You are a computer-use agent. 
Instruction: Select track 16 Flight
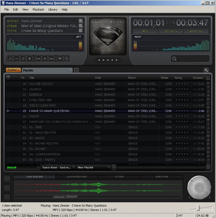tap(105, 116)
